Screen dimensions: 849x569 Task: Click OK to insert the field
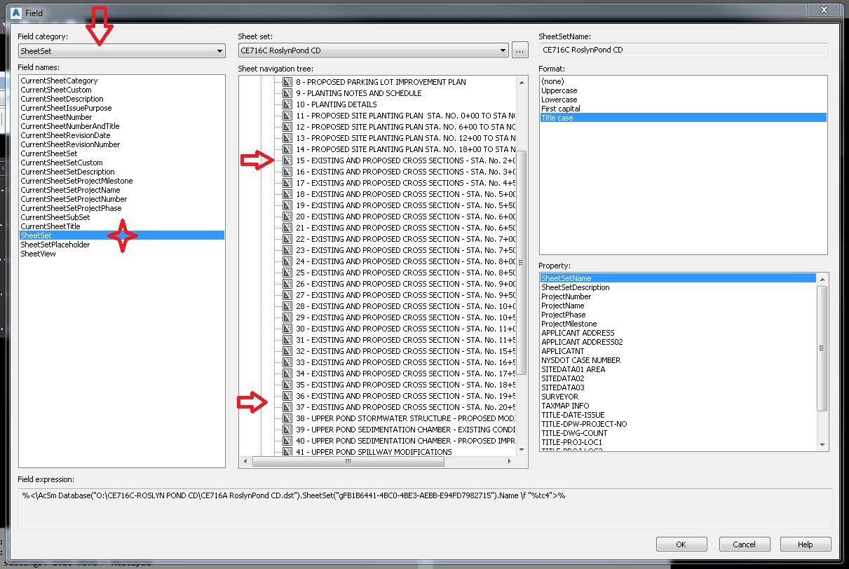coord(681,544)
